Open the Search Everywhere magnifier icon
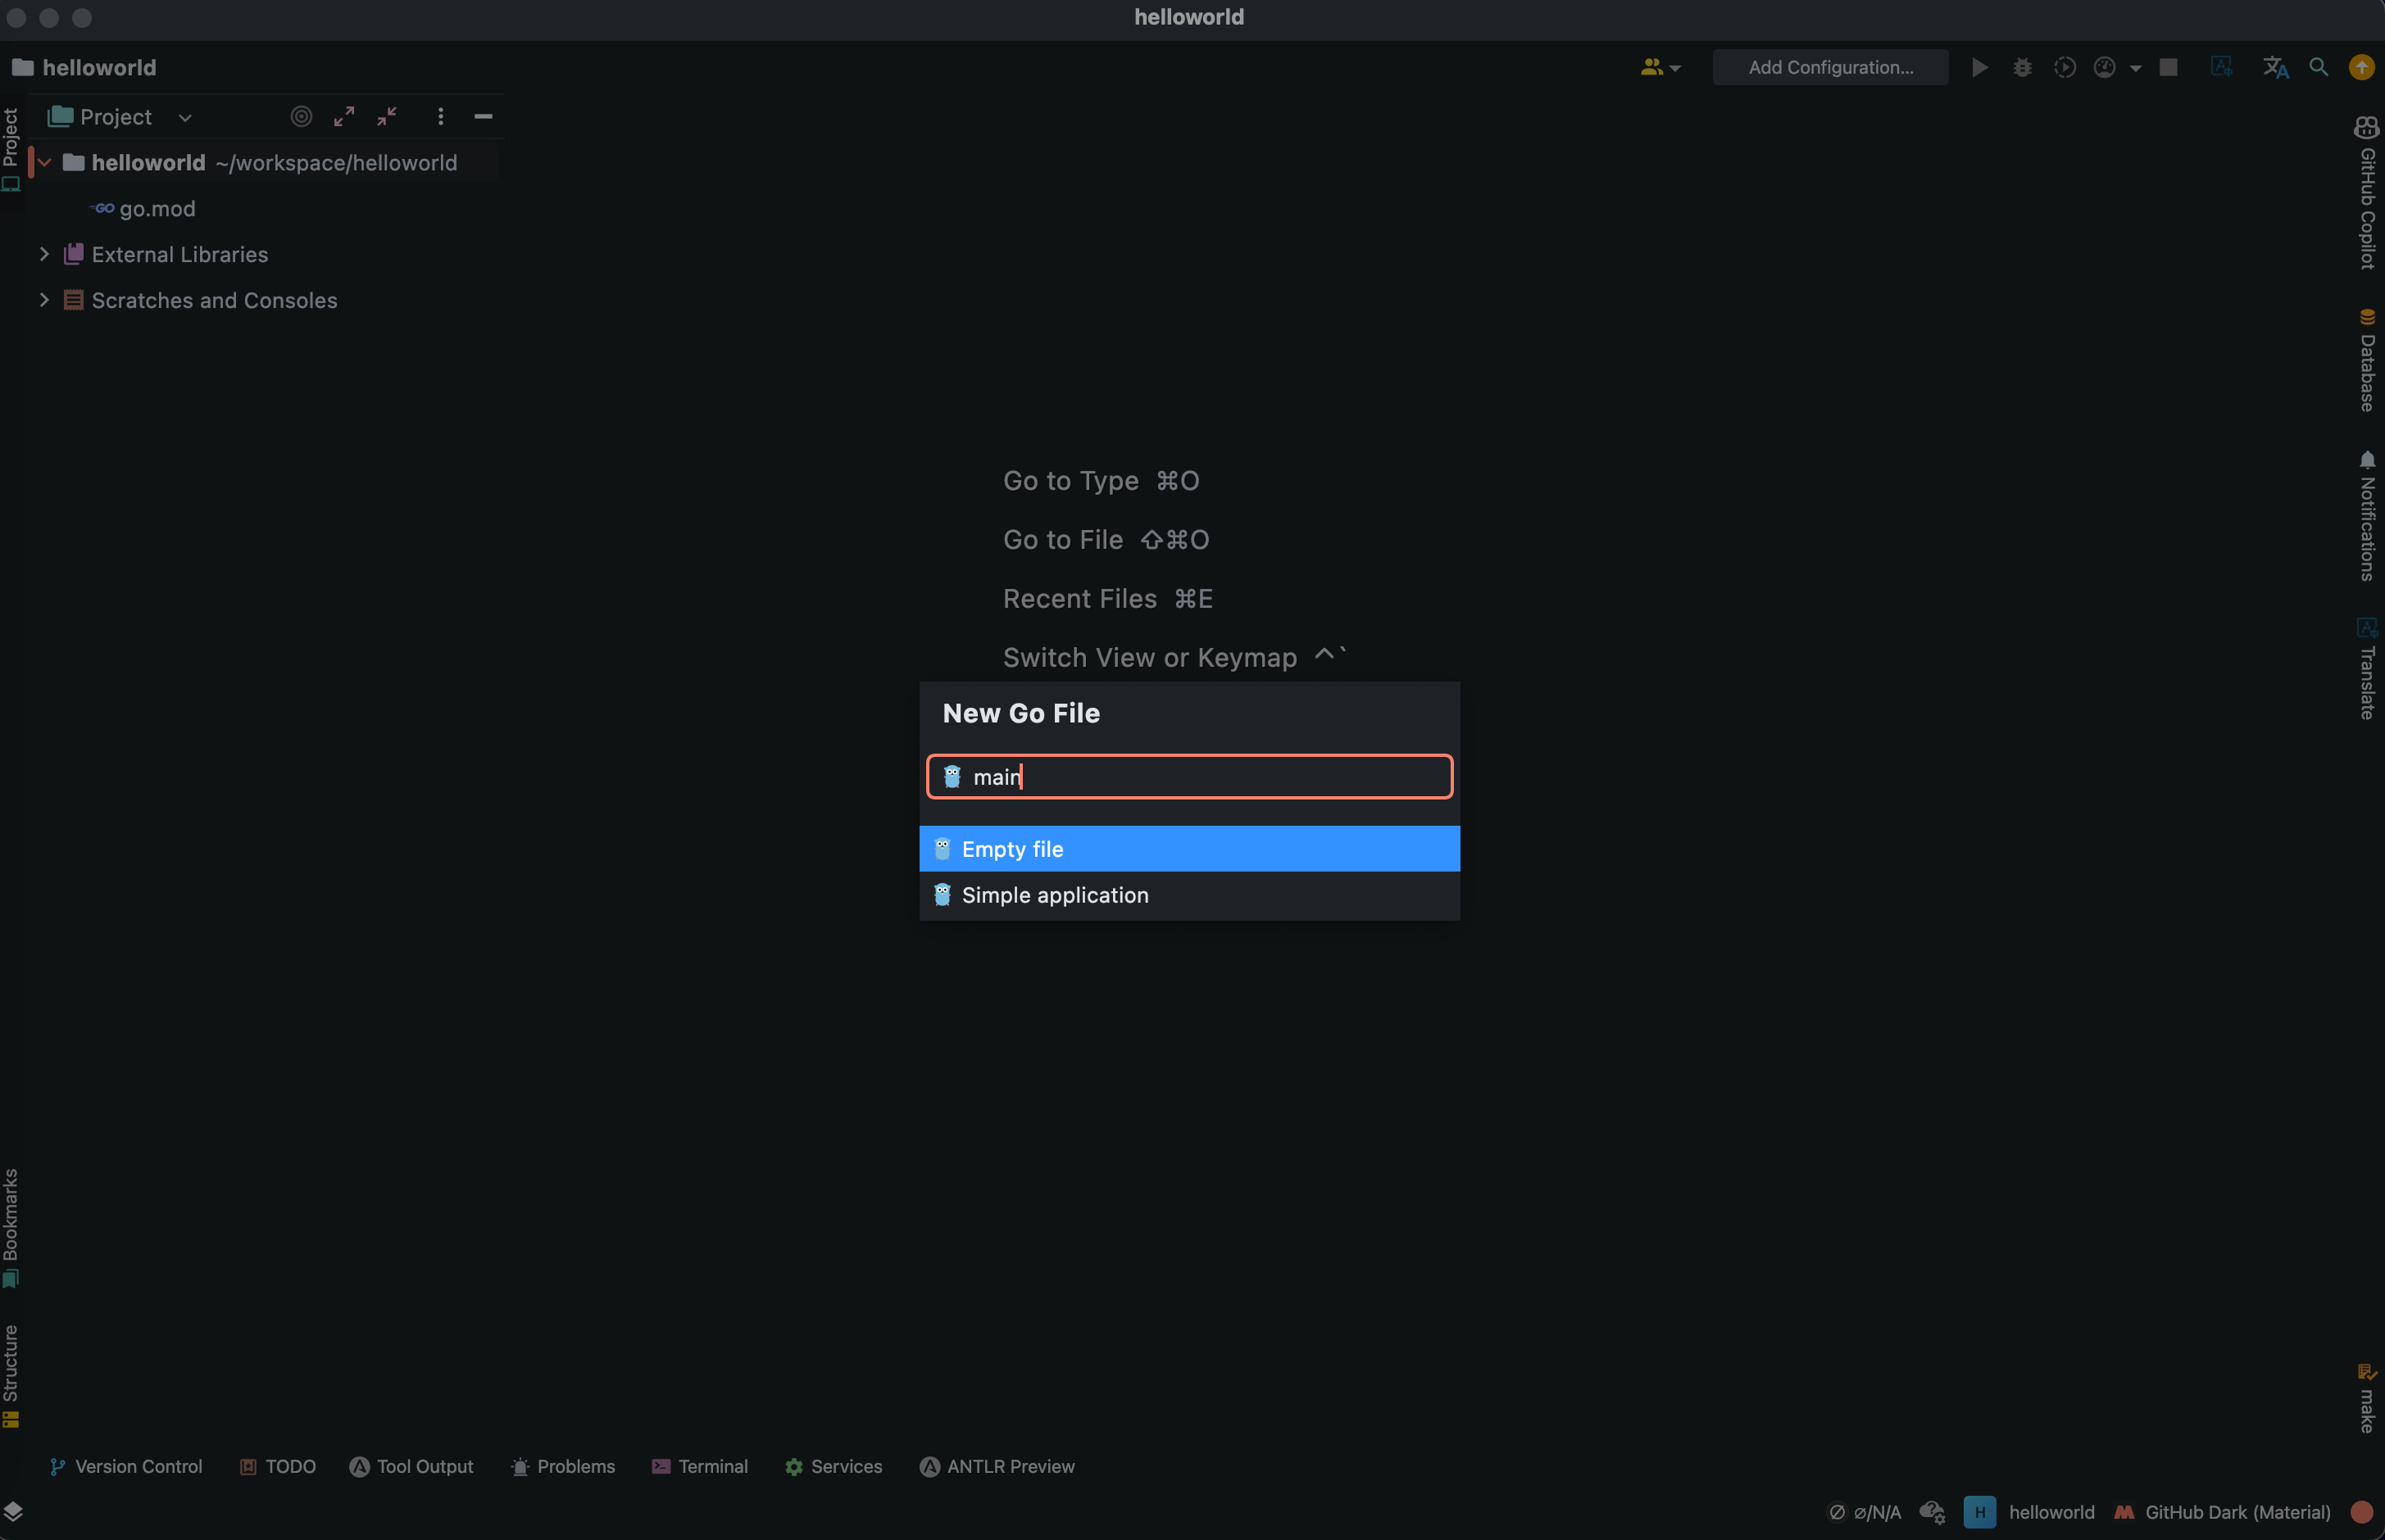This screenshot has height=1540, width=2385. tap(2318, 67)
